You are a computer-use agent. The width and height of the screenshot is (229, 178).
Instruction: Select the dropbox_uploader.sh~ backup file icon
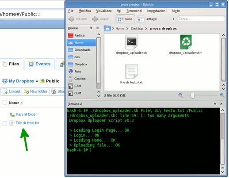click(x=186, y=42)
